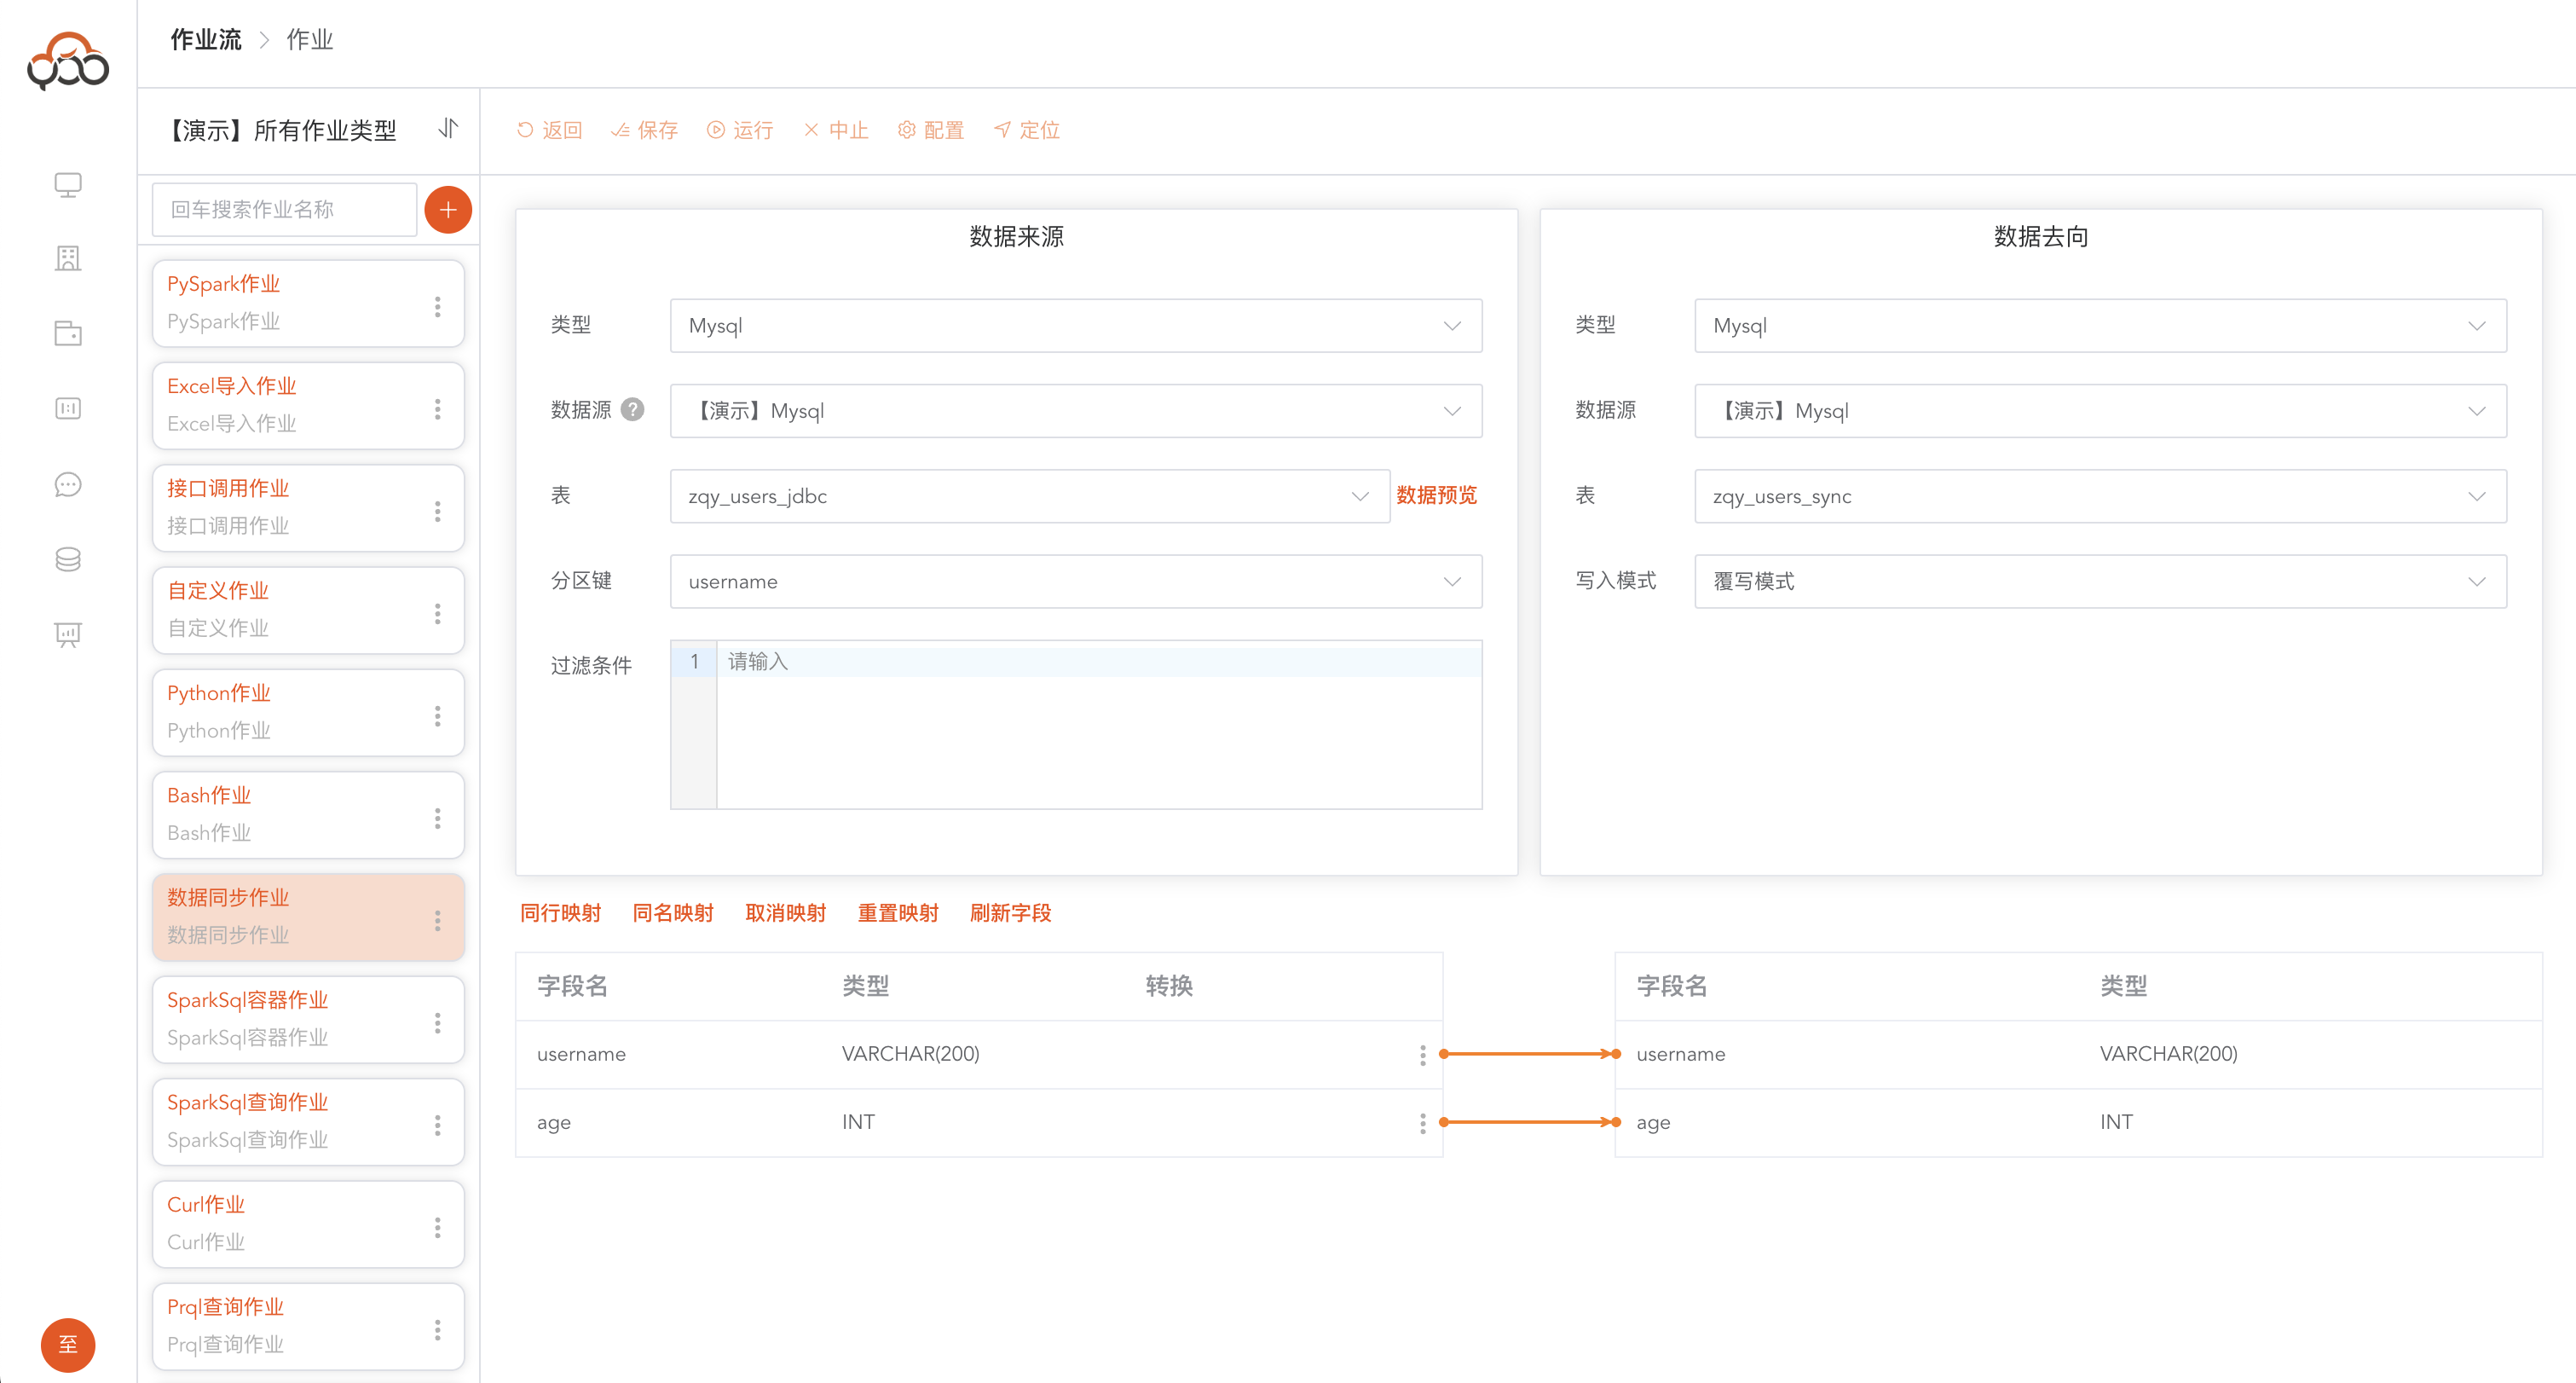Click the cloud logo icon
The width and height of the screenshot is (2576, 1383).
click(x=68, y=60)
